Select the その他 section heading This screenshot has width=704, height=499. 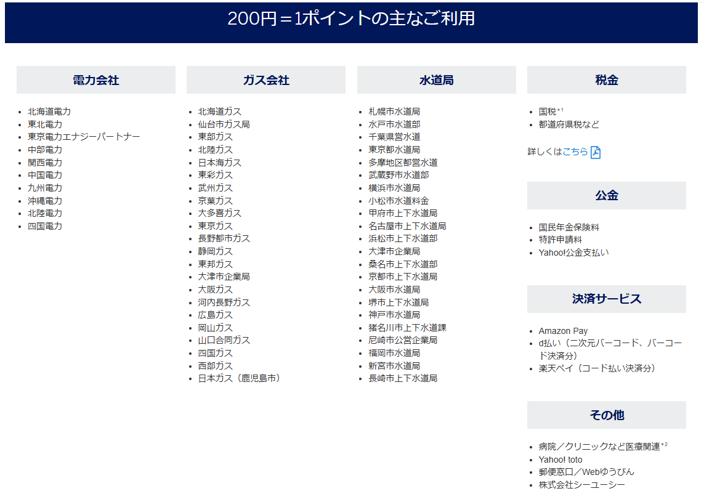[607, 415]
